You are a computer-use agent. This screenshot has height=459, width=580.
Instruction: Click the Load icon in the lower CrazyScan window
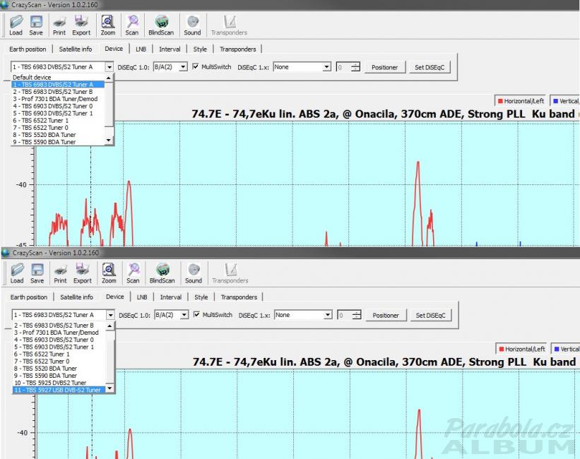(x=17, y=273)
